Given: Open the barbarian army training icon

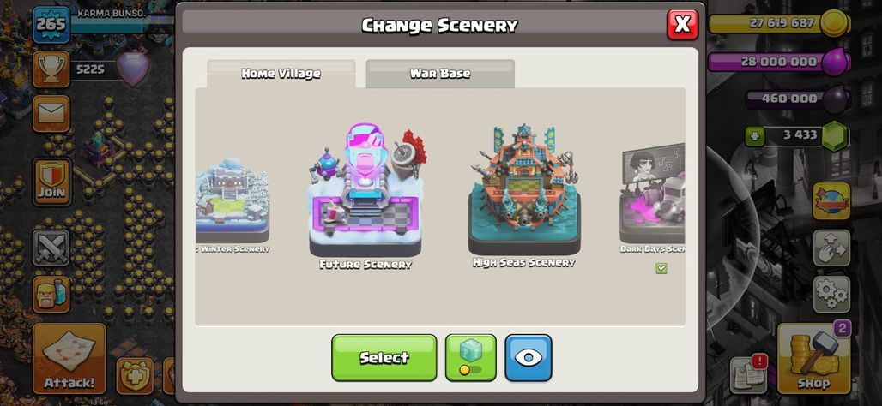Looking at the screenshot, I should (x=51, y=294).
